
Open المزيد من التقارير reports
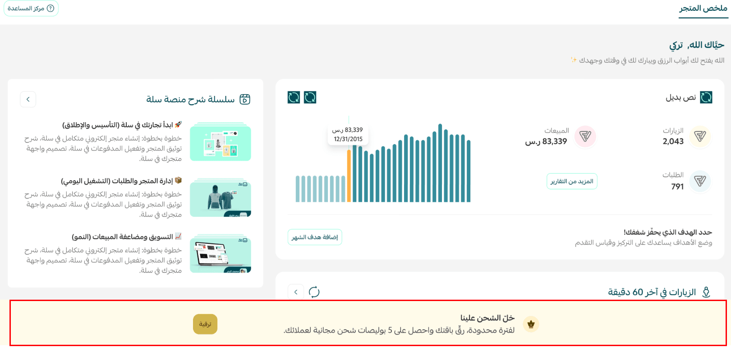(572, 181)
